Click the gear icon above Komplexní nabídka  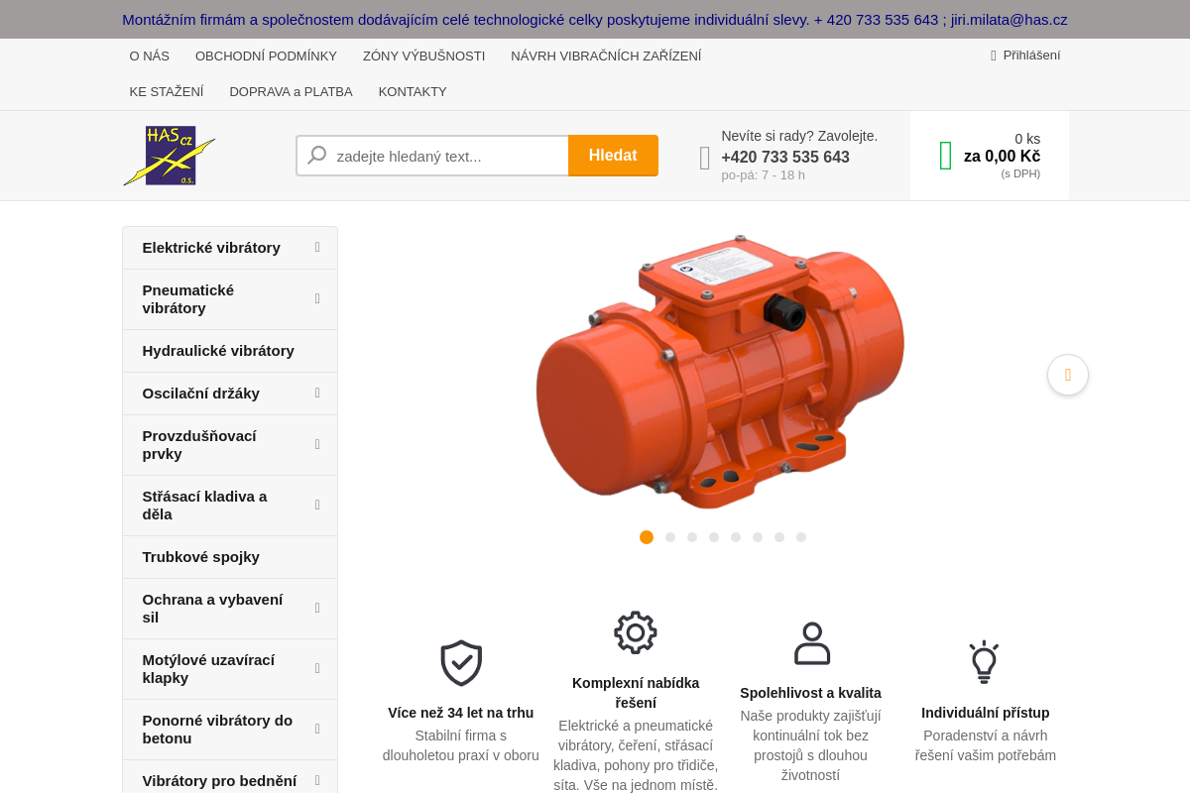636,632
